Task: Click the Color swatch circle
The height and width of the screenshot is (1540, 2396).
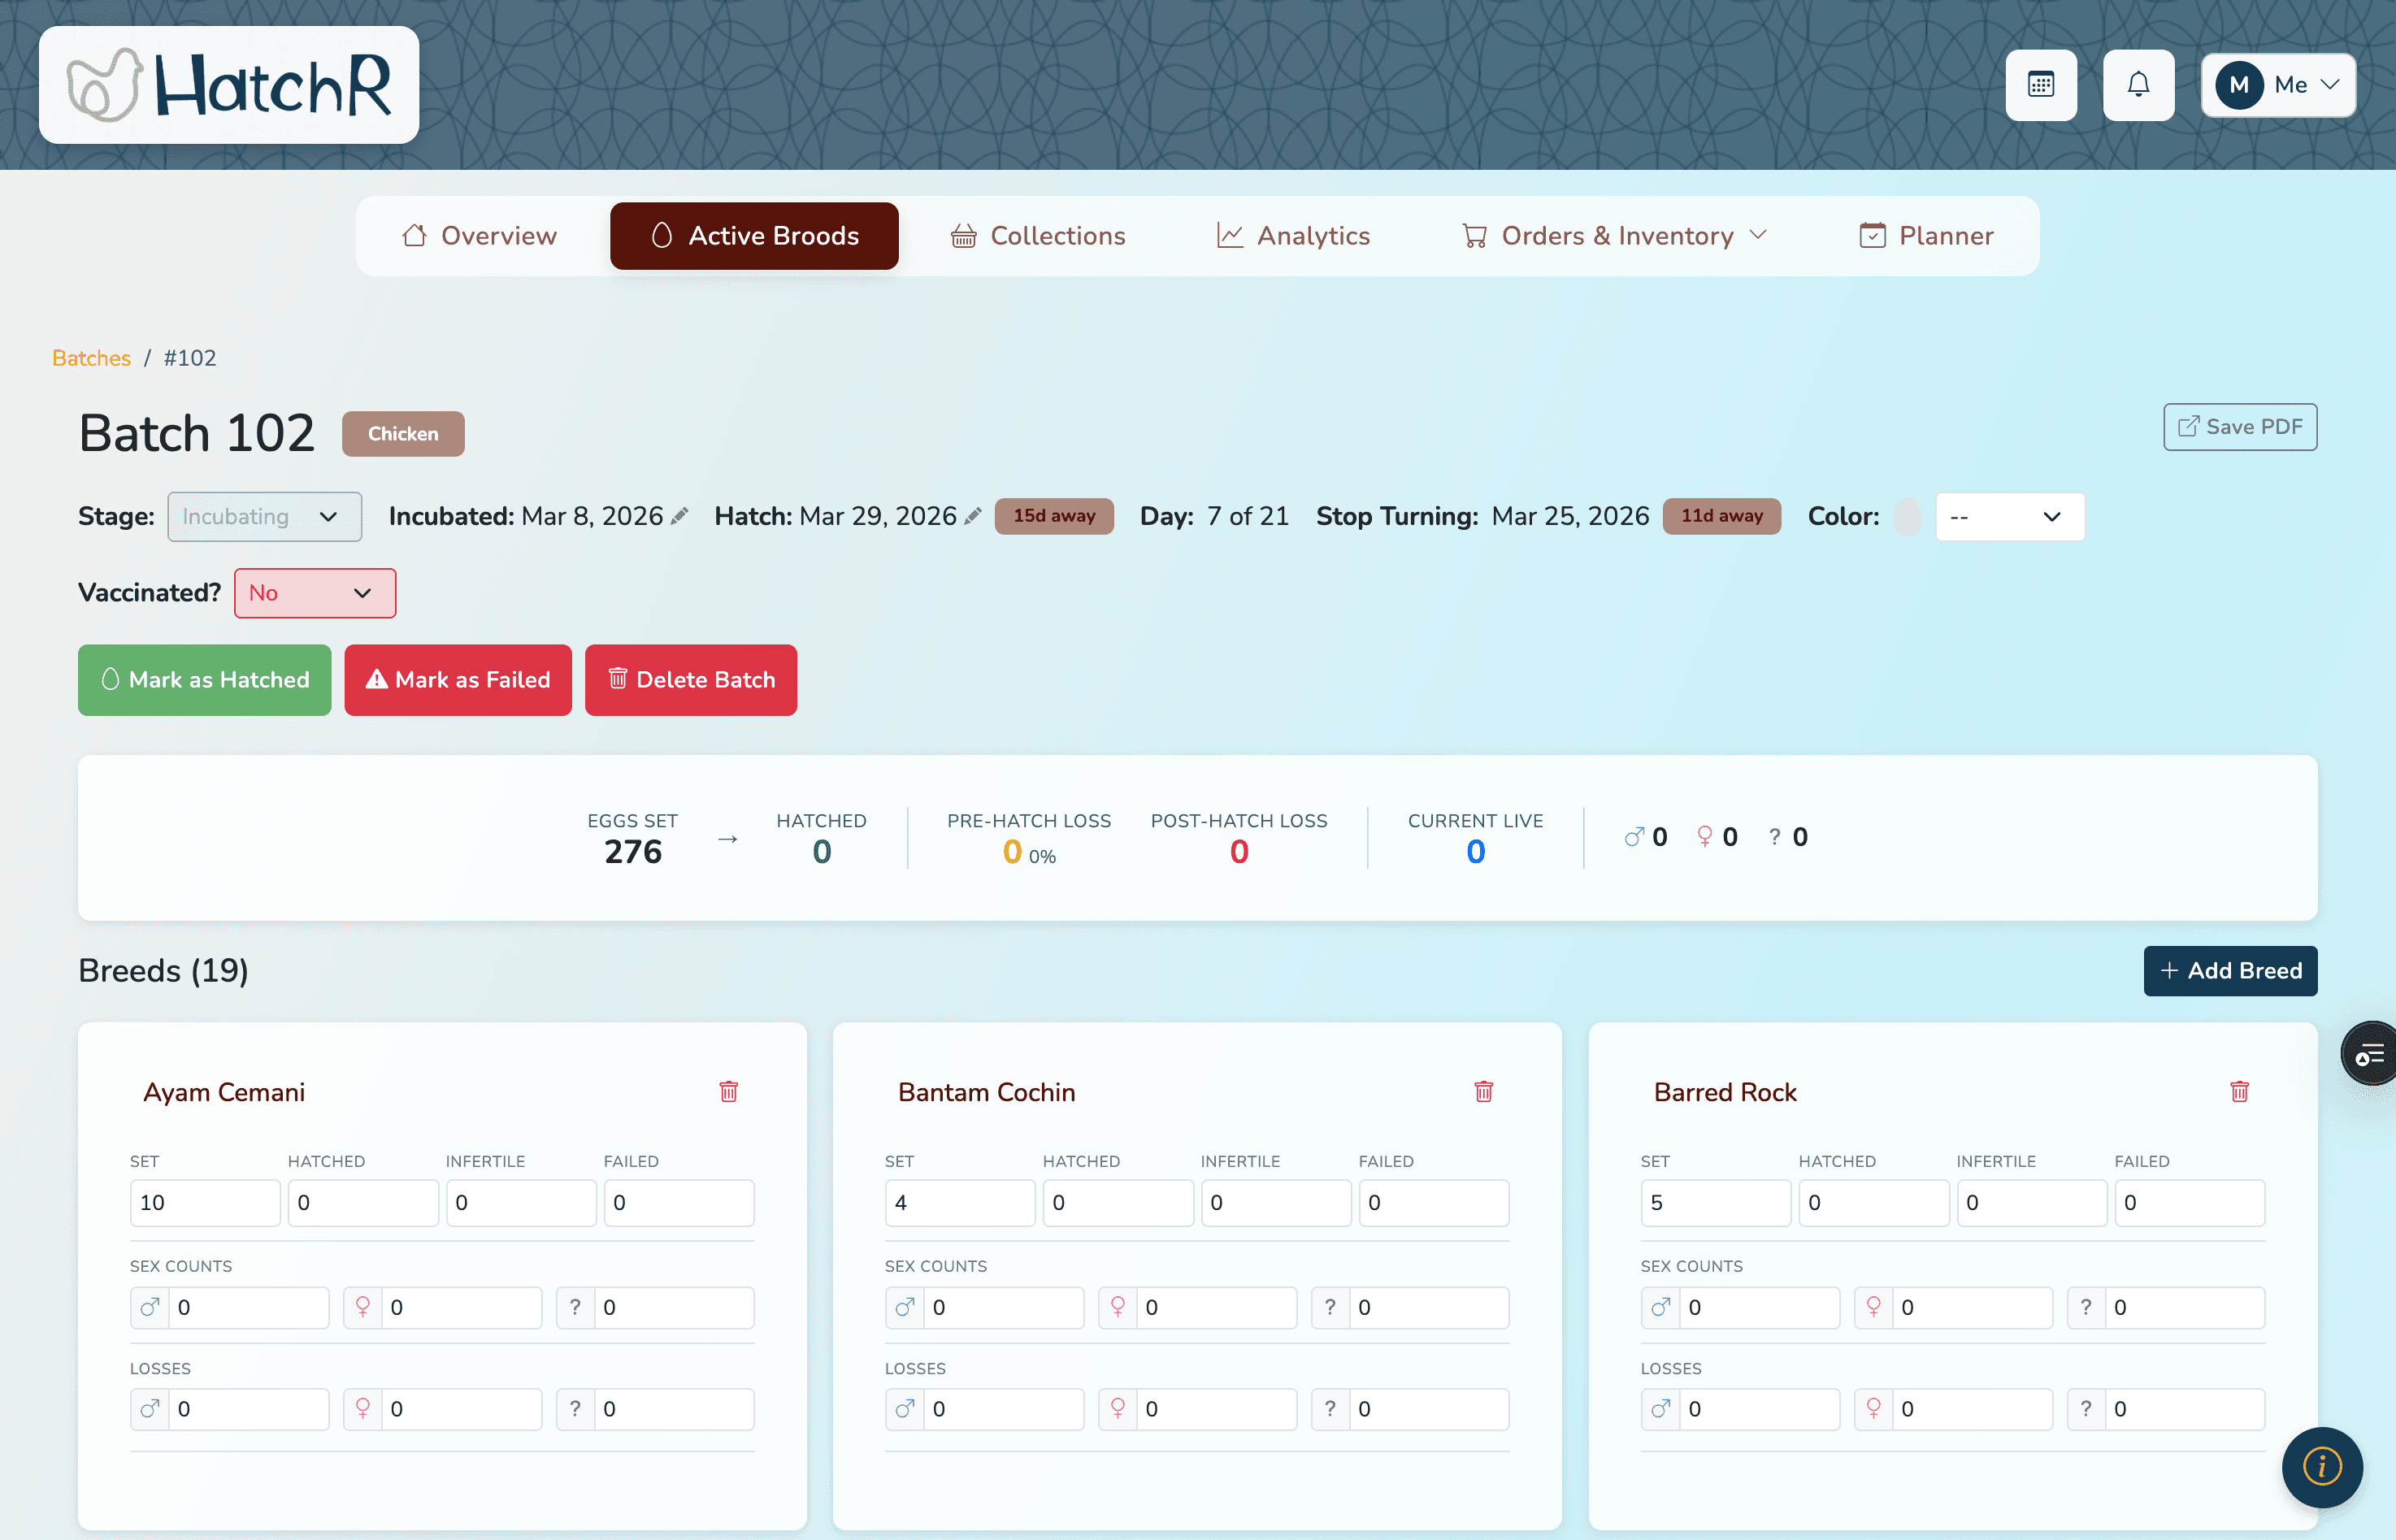Action: [1908, 516]
